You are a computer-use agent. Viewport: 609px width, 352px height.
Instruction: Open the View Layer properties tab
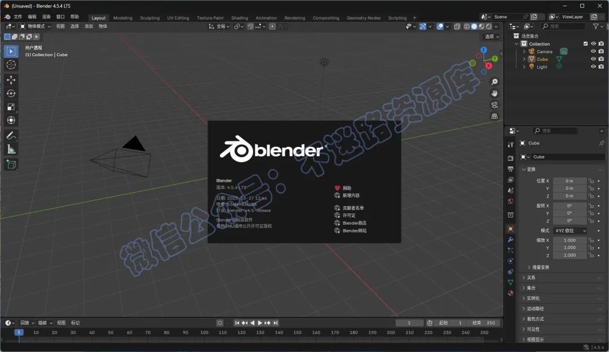tap(510, 180)
